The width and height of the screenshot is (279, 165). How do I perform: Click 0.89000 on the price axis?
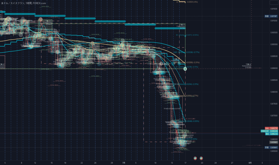[x=274, y=68]
